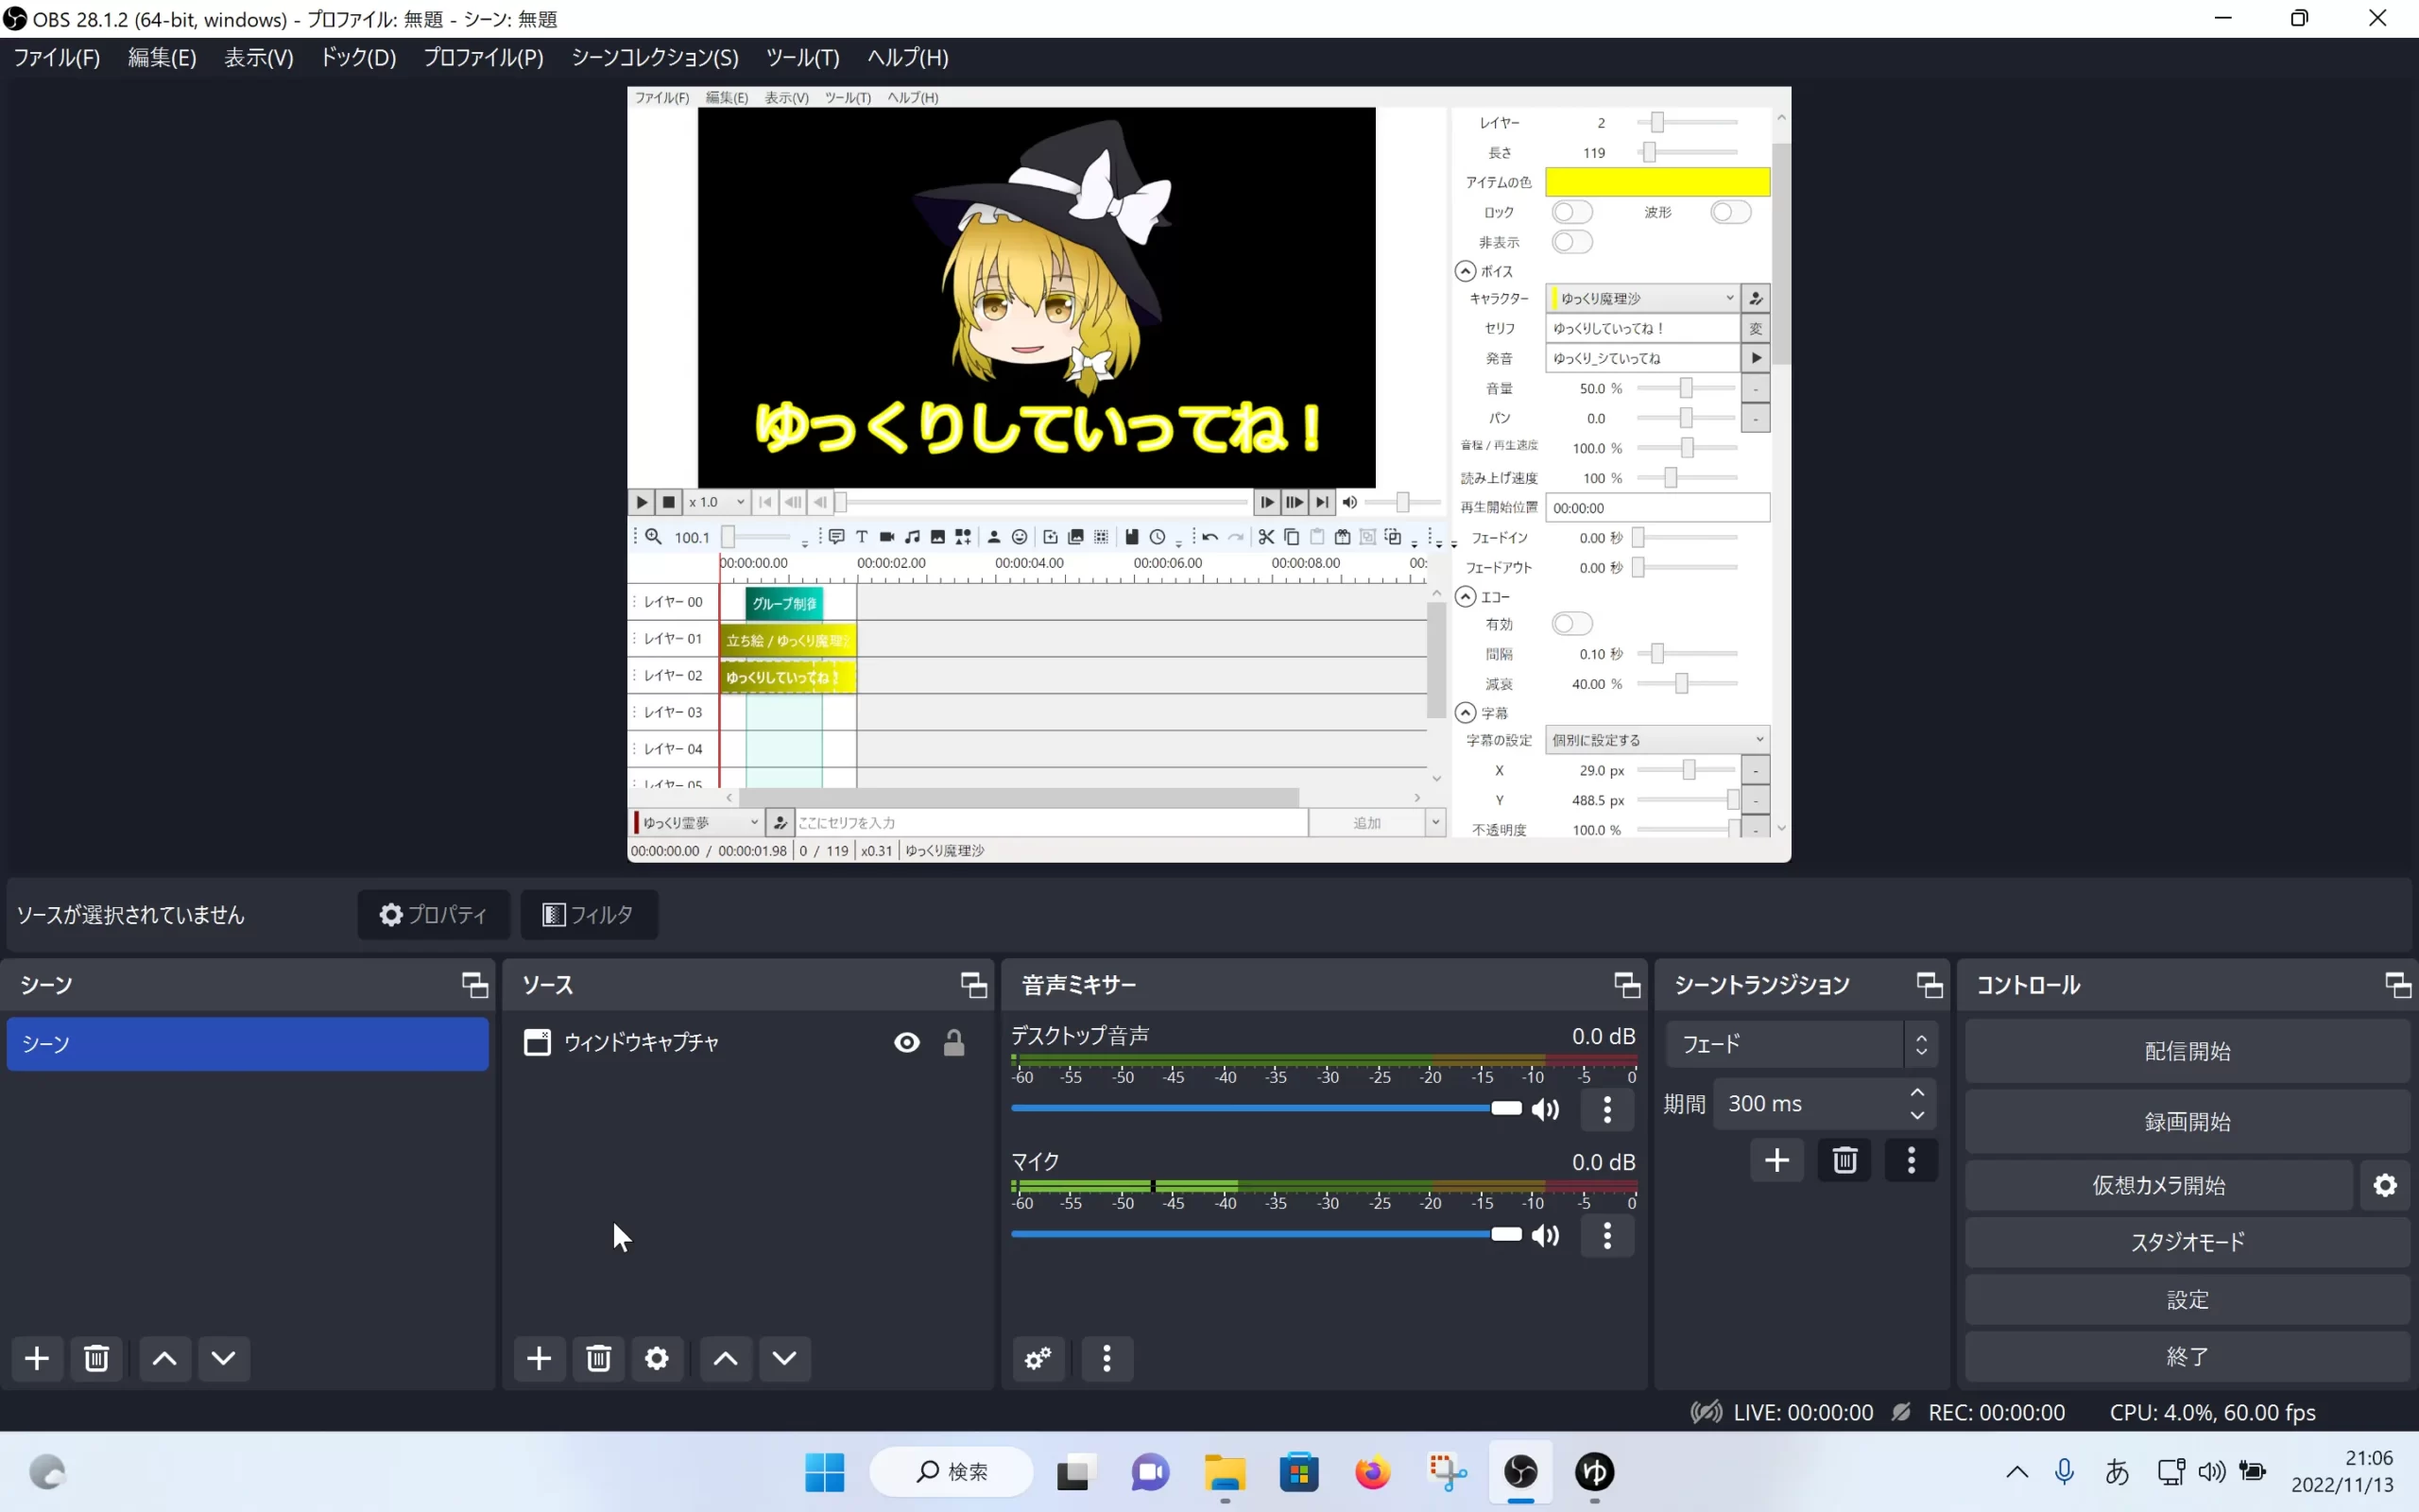This screenshot has width=2419, height=1512.
Task: Undock the Audio Mixer panel
Action: tap(1627, 985)
